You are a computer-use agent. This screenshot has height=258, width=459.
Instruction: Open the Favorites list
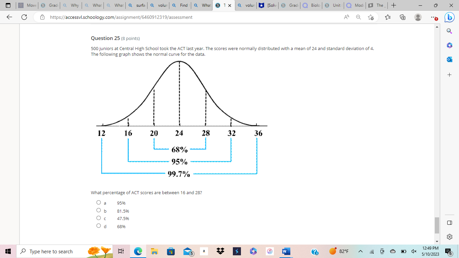[388, 17]
